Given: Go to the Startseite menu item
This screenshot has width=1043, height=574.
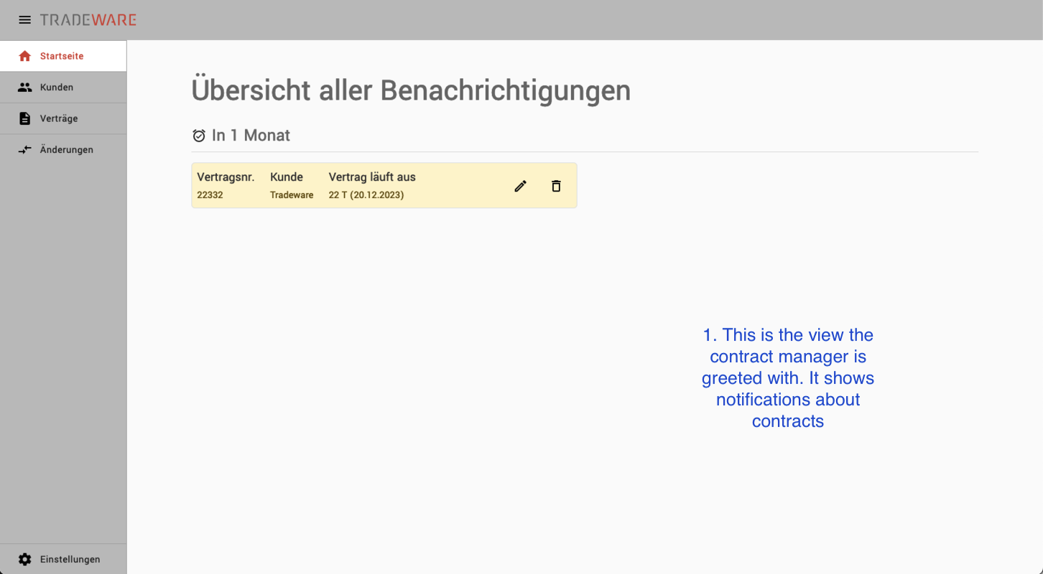Looking at the screenshot, I should (x=63, y=56).
